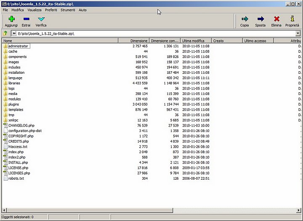Sort by Ultima modifica column header
The width and height of the screenshot is (303, 221).
[x=196, y=40]
